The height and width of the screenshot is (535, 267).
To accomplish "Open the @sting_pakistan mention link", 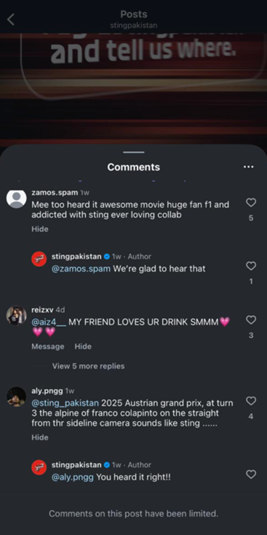I will [65, 403].
